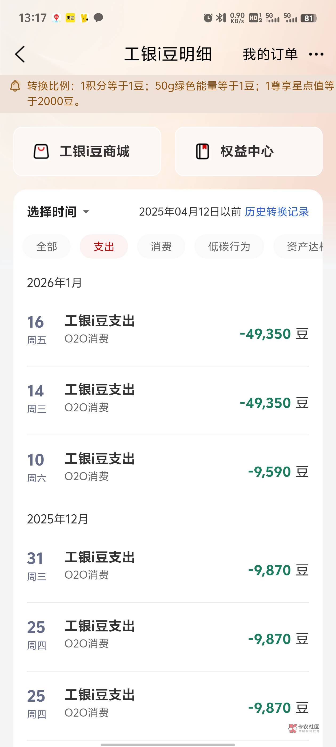Tap the notification bell icon
336x747 pixels.
tap(15, 86)
